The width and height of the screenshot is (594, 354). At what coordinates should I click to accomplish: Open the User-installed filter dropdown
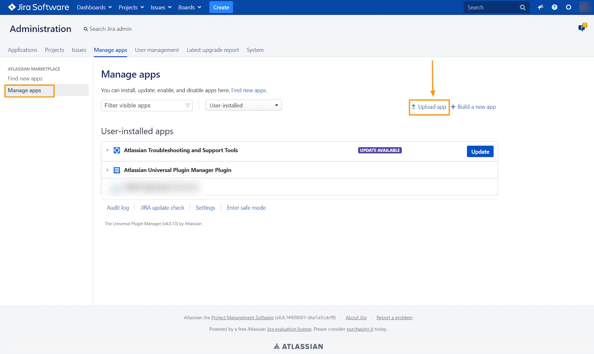[x=244, y=105]
